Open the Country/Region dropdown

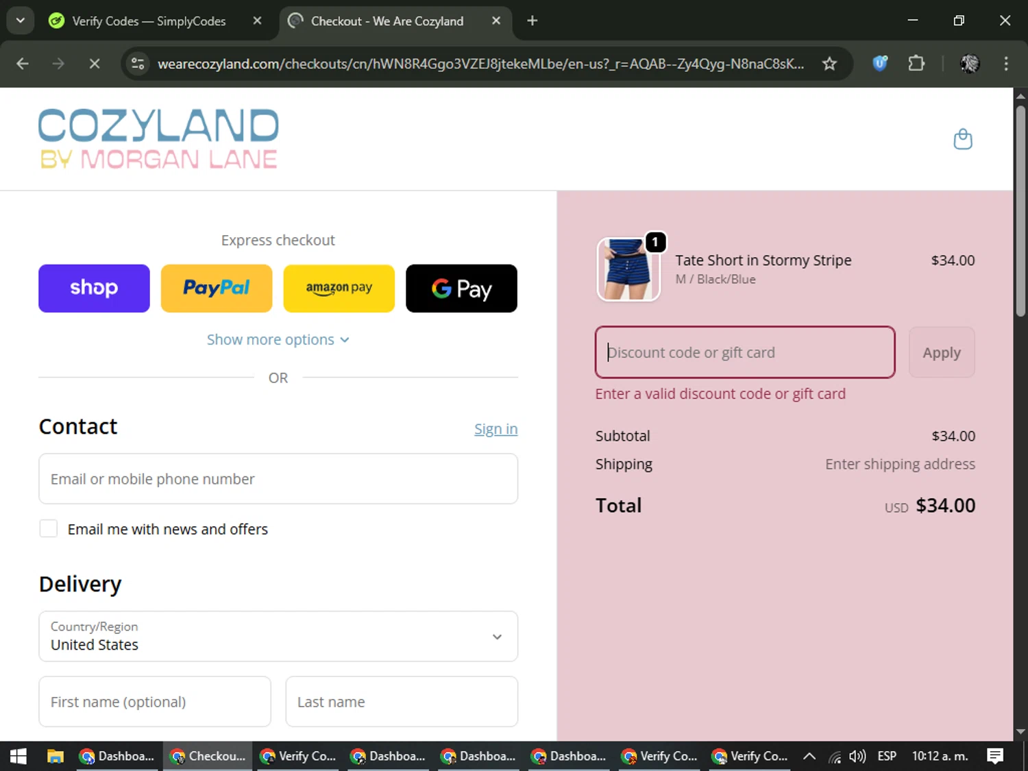pos(278,637)
